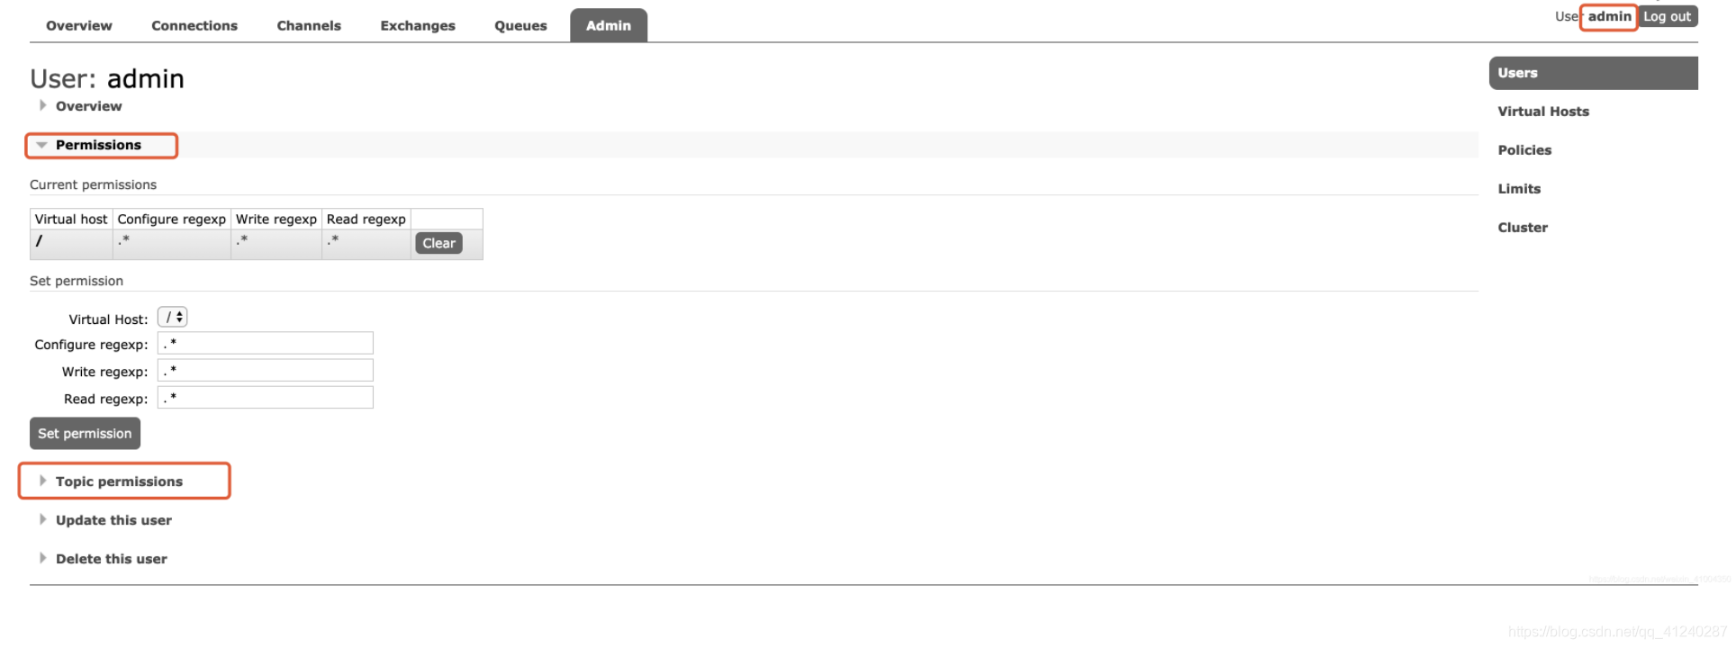This screenshot has width=1736, height=648.
Task: Collapse the Permissions section
Action: (99, 144)
